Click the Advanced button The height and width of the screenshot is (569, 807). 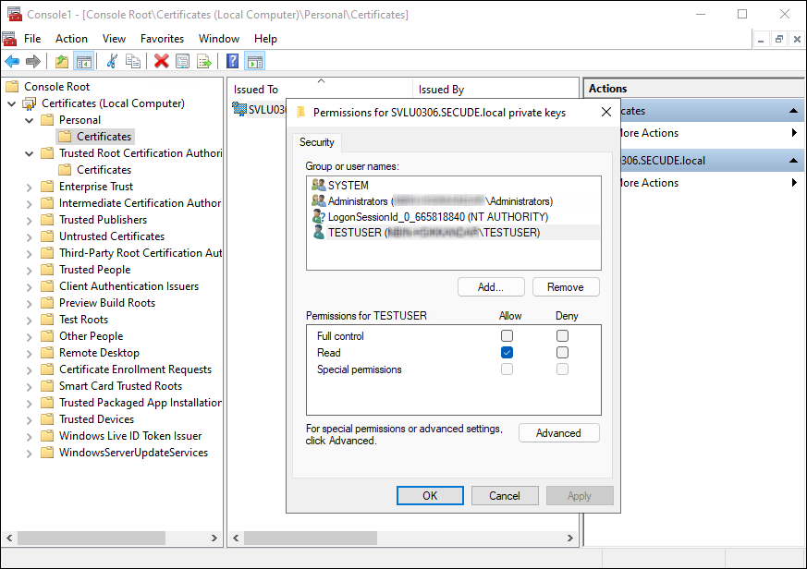[558, 433]
